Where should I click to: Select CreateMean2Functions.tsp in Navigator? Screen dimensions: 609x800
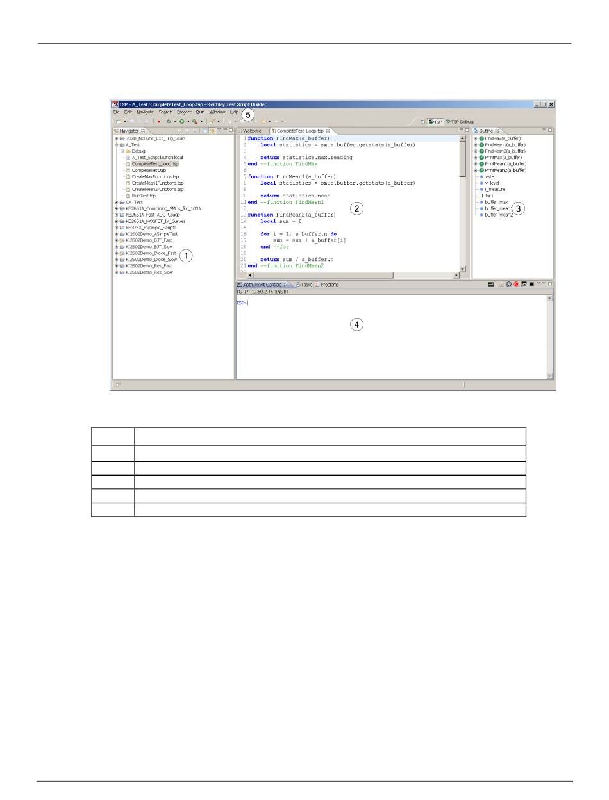click(158, 189)
